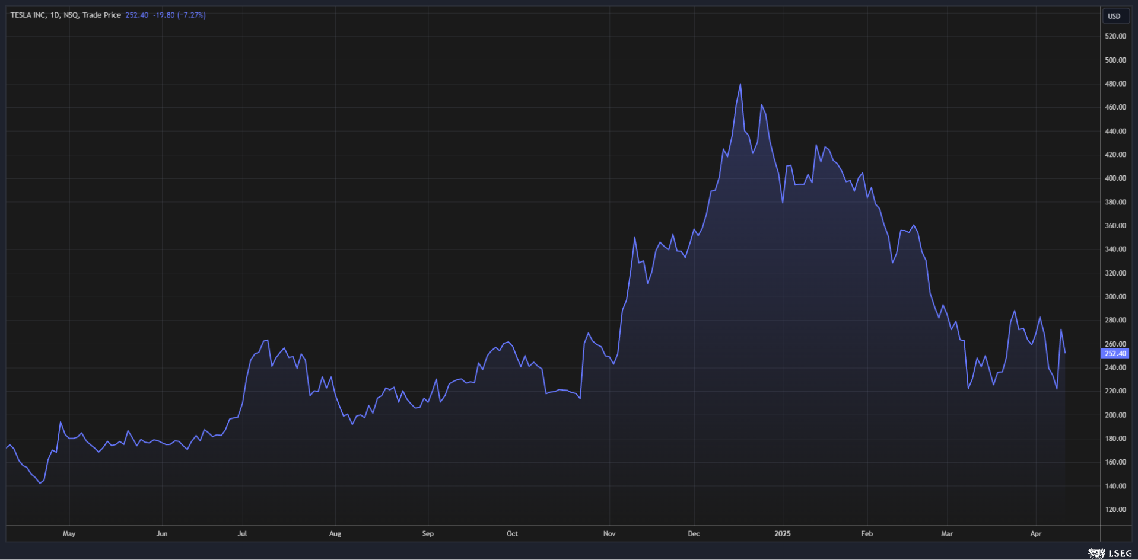Click the 160.00 price axis label
The height and width of the screenshot is (560, 1138).
[1115, 462]
